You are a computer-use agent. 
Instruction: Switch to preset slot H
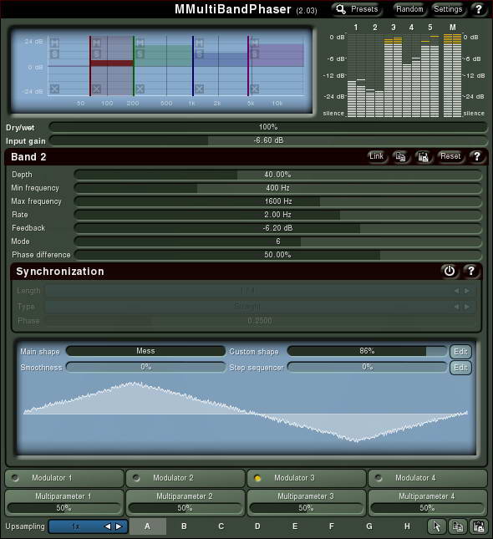click(x=407, y=526)
